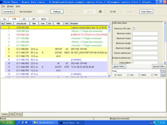The height and width of the screenshot is (125, 167).
Task: Select the Meta search radio button
Action: (140, 75)
